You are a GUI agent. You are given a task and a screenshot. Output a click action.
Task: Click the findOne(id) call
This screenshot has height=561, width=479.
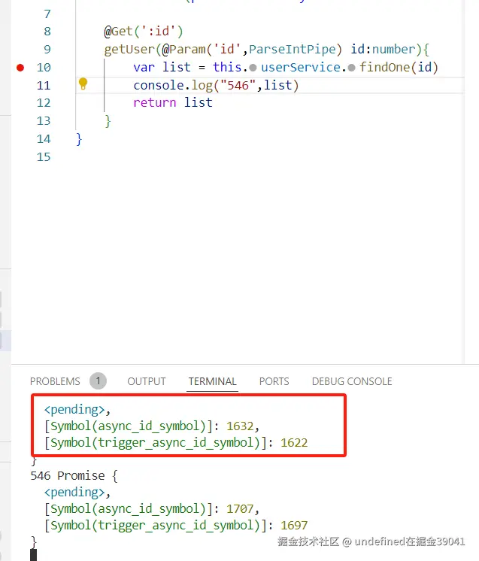(x=399, y=67)
